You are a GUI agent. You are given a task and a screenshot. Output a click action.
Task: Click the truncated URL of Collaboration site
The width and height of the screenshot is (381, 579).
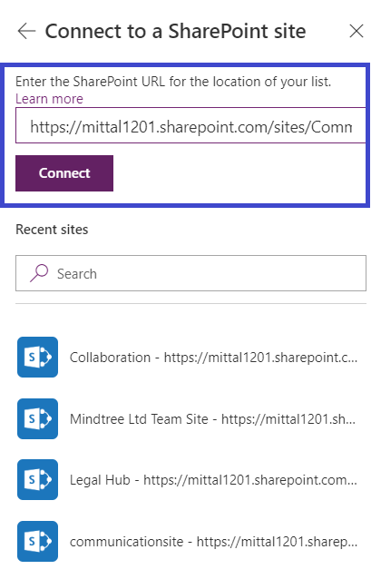click(x=260, y=358)
